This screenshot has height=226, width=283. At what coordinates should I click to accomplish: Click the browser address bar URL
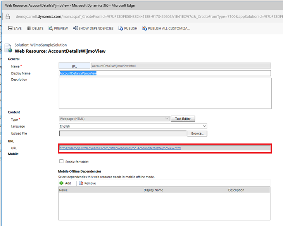(149, 16)
